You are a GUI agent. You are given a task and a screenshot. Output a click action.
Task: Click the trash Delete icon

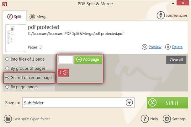coord(168,47)
